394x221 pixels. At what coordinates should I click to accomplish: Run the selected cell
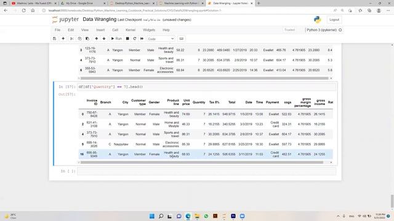point(116,39)
